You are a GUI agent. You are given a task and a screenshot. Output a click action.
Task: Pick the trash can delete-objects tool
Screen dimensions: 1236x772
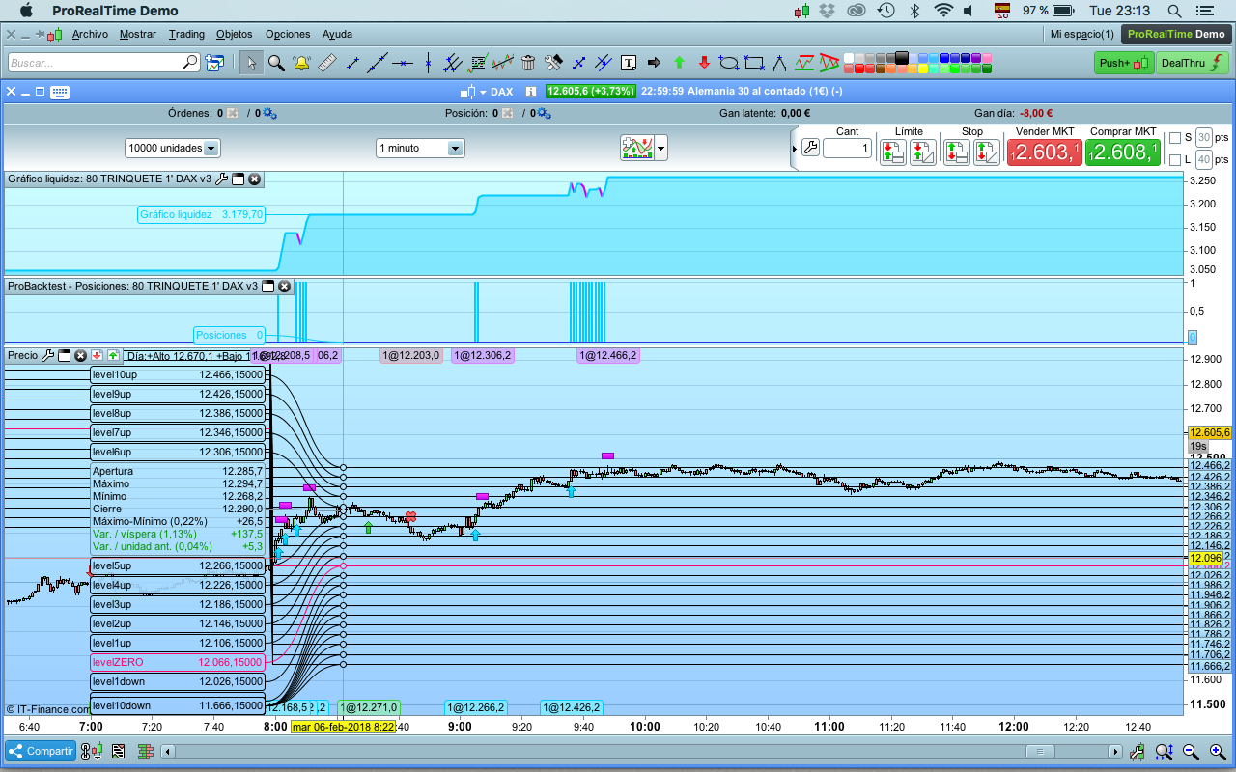pos(528,63)
